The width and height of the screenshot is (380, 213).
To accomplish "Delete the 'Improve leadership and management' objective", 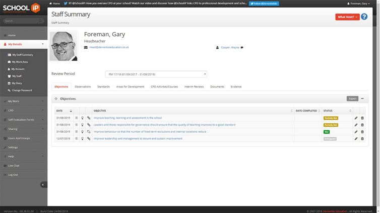I will [362, 139].
